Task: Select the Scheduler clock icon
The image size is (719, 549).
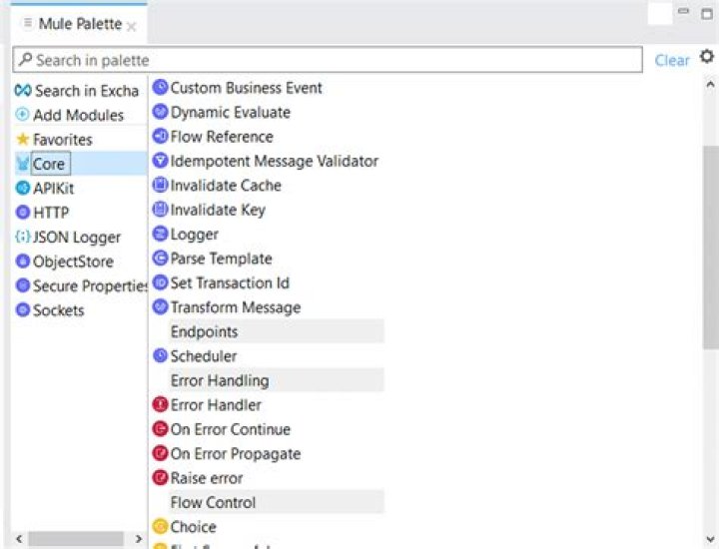Action: (160, 355)
